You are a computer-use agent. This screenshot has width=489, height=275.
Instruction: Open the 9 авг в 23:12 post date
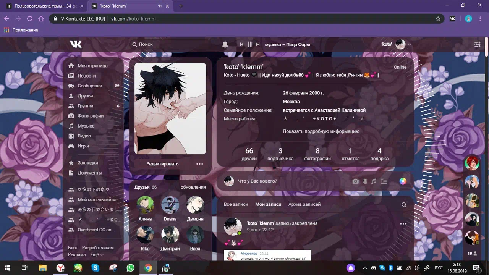click(x=260, y=230)
